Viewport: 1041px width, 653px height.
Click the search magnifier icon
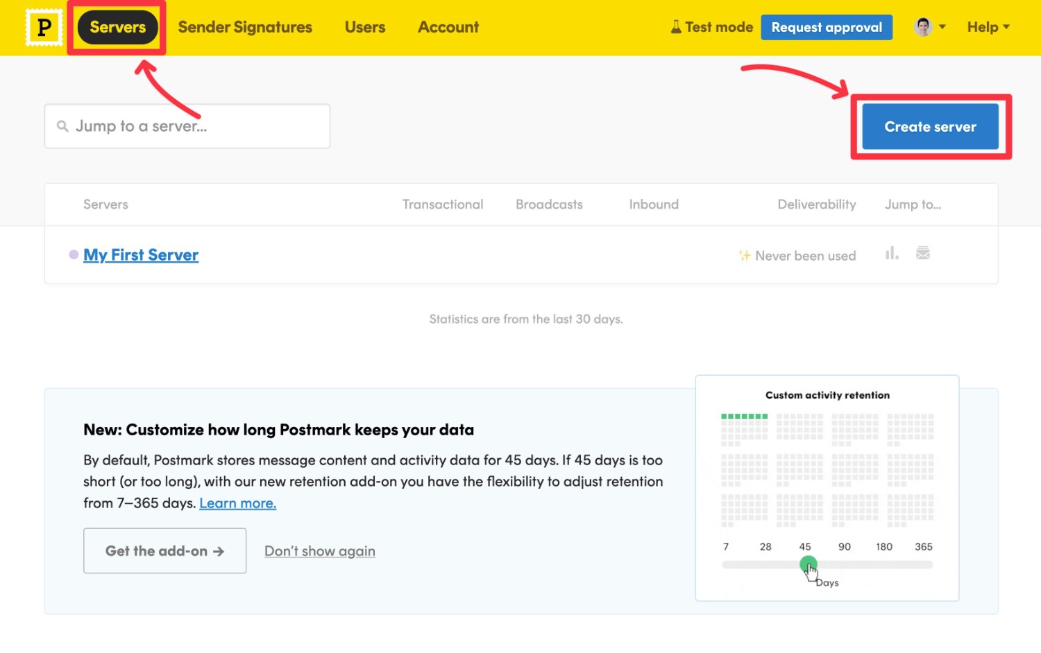(x=62, y=126)
